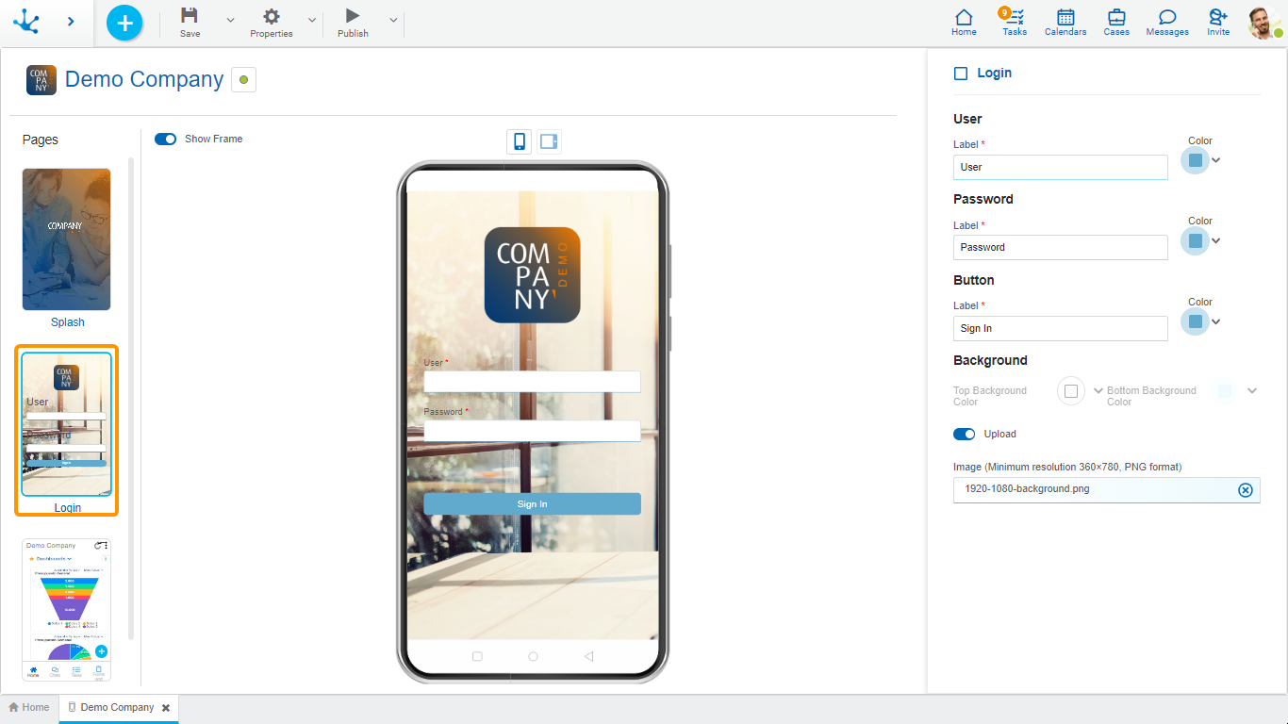Open the Save dropdown arrow
This screenshot has height=724, width=1288.
[230, 20]
